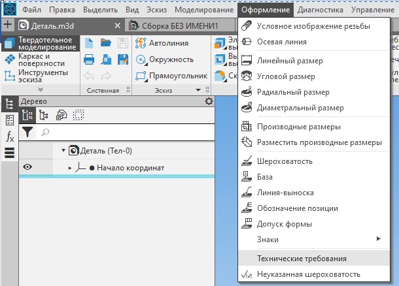Click the three-bar sidebar icon

click(x=10, y=153)
